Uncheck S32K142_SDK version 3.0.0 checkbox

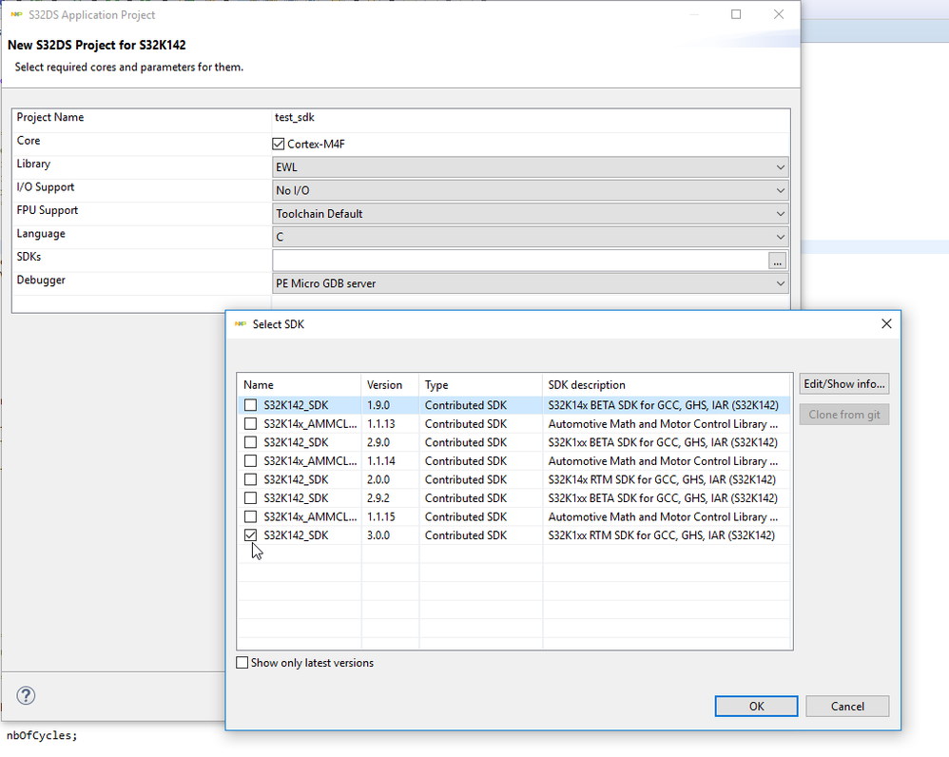251,534
